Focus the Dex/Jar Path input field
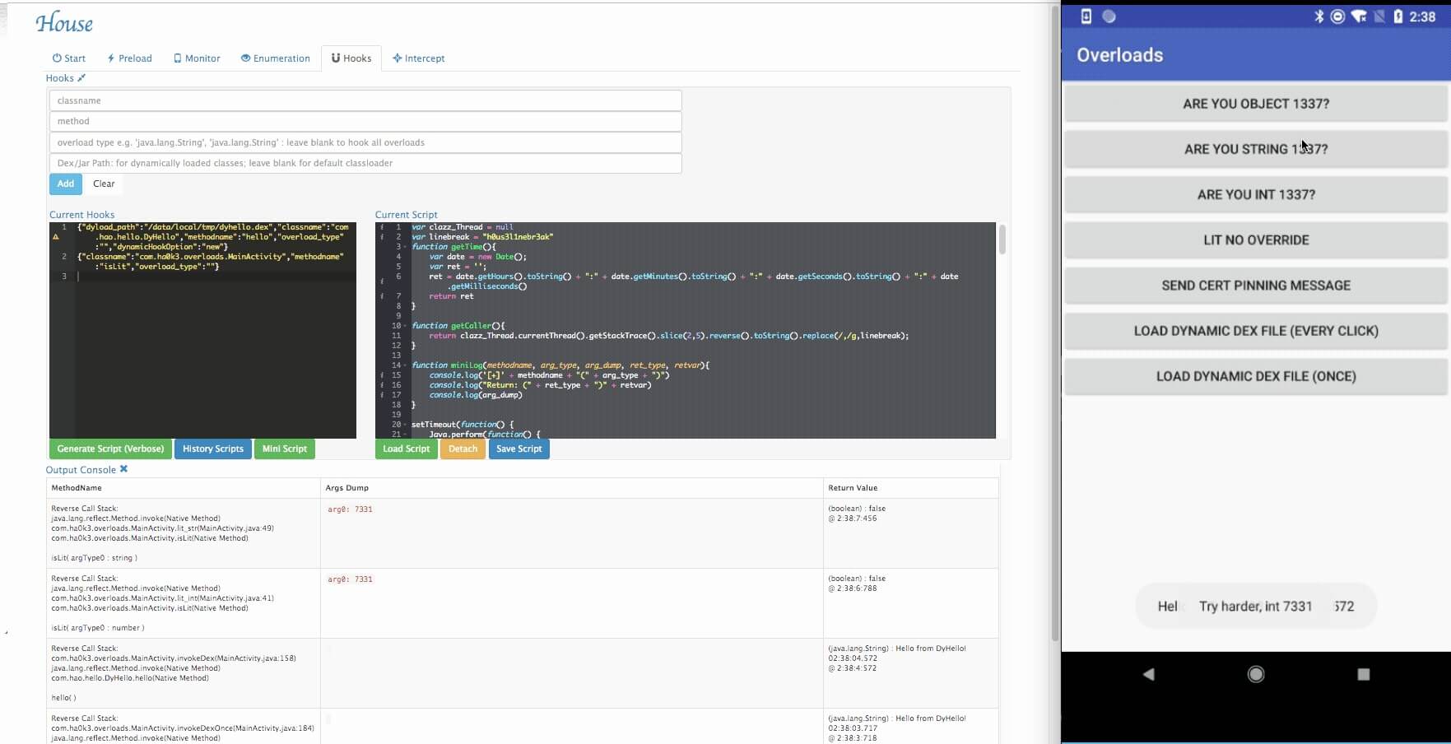Image resolution: width=1451 pixels, height=744 pixels. click(x=365, y=163)
